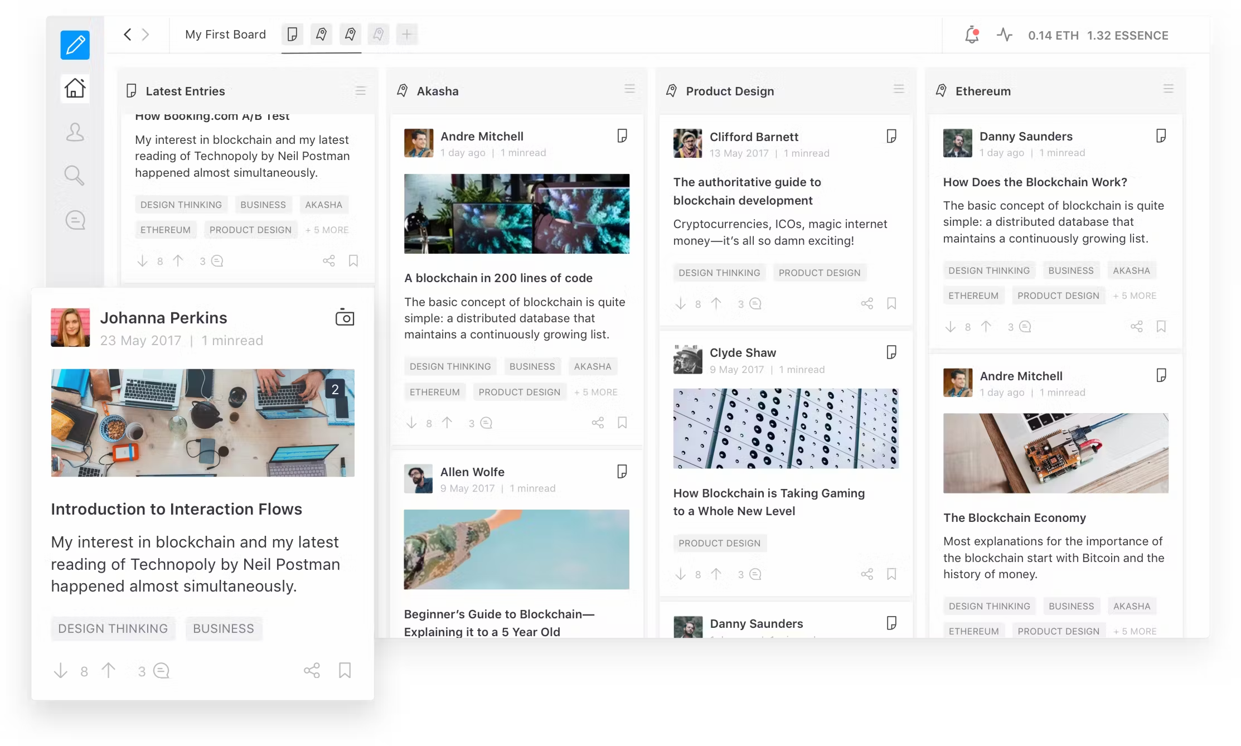Image resolution: width=1241 pixels, height=746 pixels.
Task: Open author Clyde Shaw's profile name
Action: click(742, 352)
